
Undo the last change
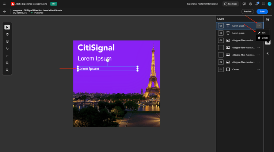point(7,48)
